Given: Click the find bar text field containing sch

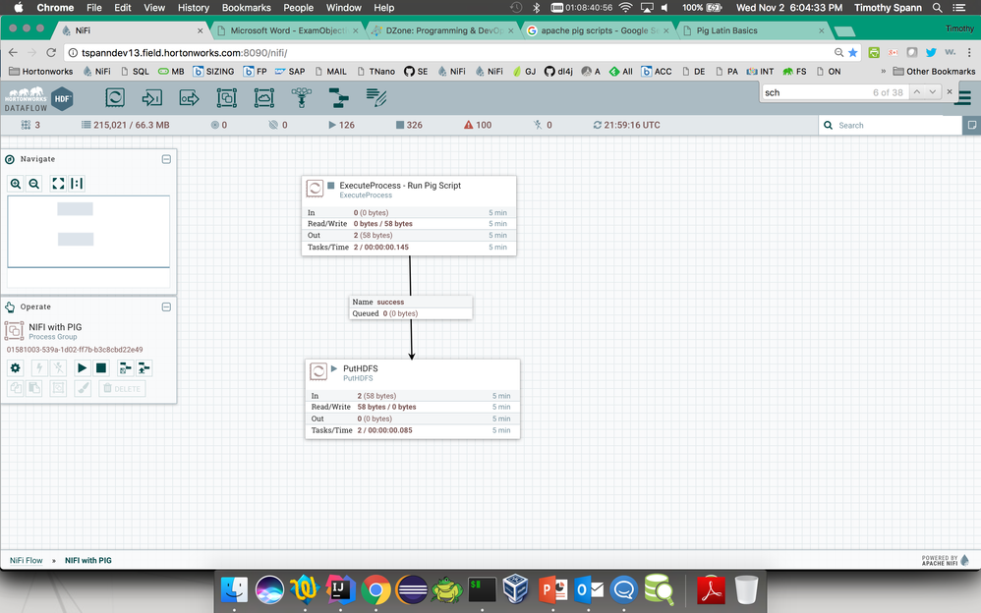Looking at the screenshot, I should [x=817, y=92].
